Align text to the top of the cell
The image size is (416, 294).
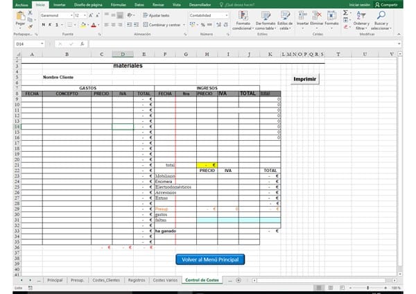pyautogui.click(x=107, y=15)
